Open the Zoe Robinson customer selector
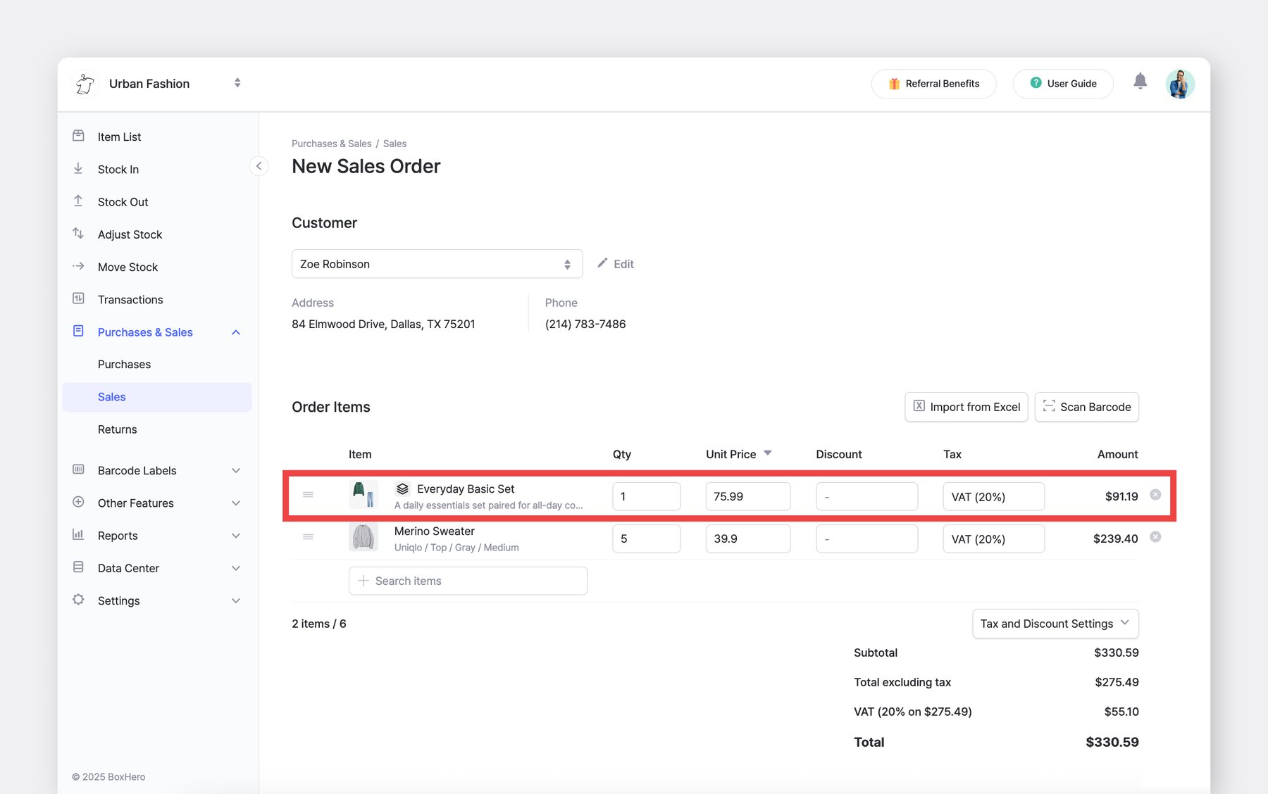This screenshot has width=1268, height=794. click(x=437, y=264)
